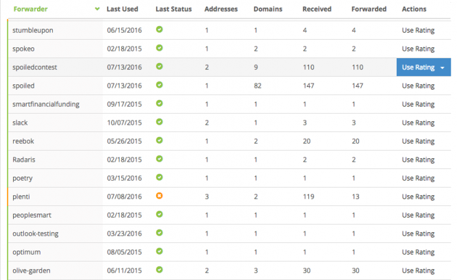Click the 07/08/2016 date for plenti

point(124,196)
